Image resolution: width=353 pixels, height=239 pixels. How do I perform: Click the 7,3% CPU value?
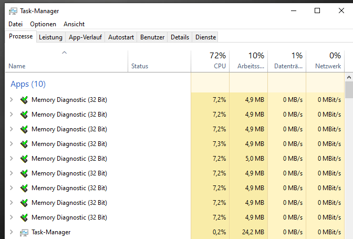219,144
